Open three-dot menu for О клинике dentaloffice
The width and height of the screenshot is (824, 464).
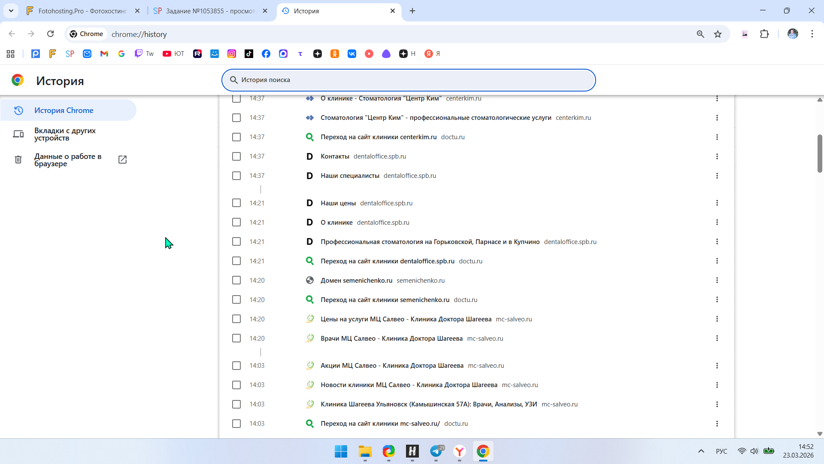(x=717, y=222)
